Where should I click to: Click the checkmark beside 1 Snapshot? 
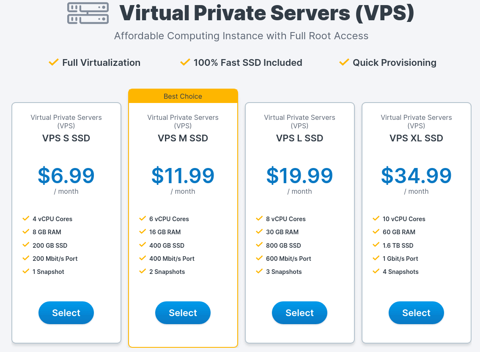(x=26, y=271)
